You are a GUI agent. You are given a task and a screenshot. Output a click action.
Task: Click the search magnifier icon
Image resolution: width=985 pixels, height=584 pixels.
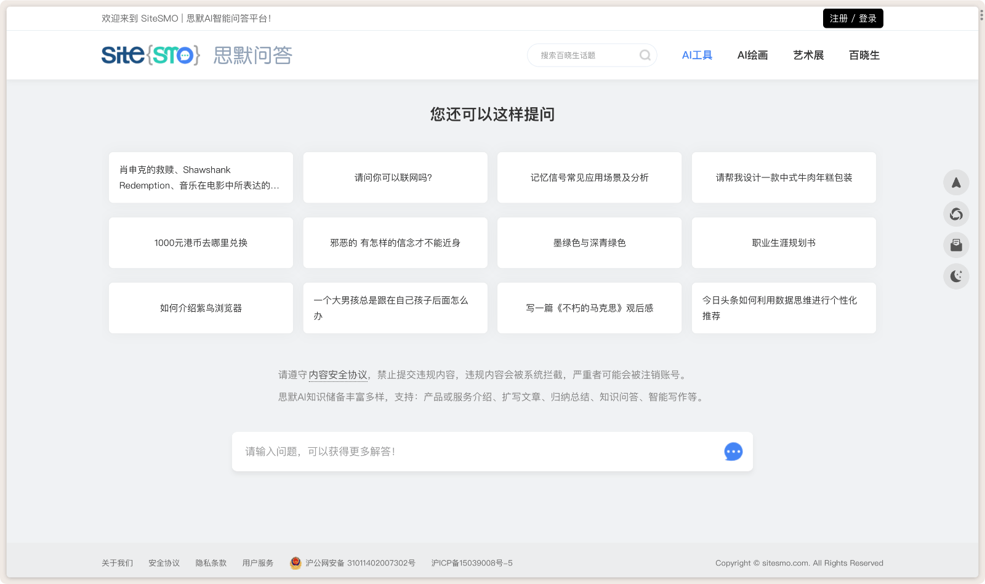coord(645,55)
